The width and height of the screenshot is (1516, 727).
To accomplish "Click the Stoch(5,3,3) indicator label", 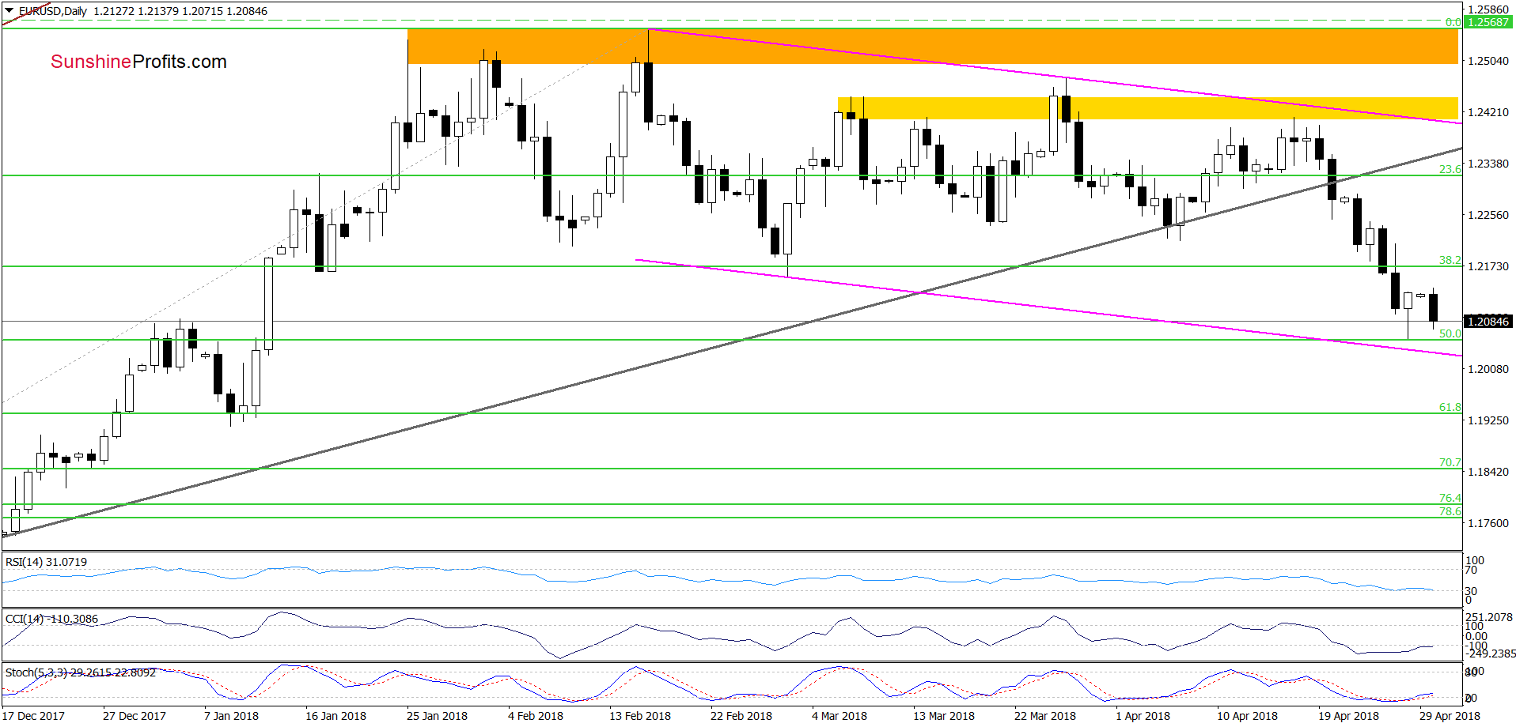I will pos(80,672).
